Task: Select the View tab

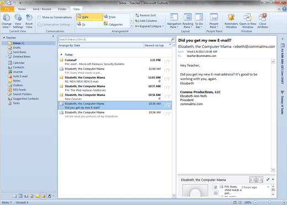Action: (x=76, y=9)
